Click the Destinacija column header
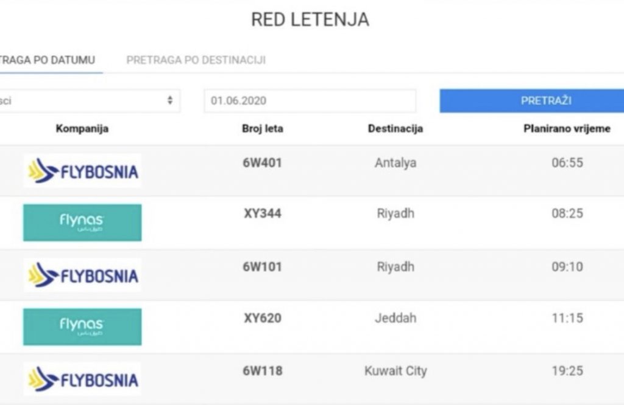Image resolution: width=624 pixels, height=405 pixels. (x=395, y=129)
